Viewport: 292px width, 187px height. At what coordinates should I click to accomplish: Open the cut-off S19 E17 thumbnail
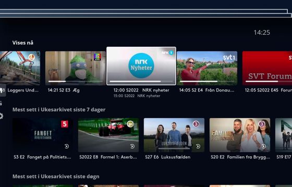tap(284, 135)
